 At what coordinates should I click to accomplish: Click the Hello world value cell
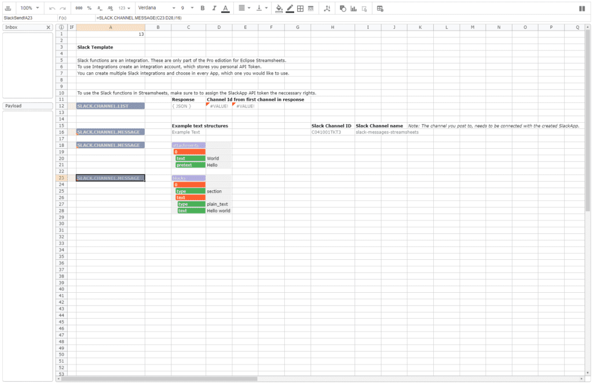coord(219,211)
